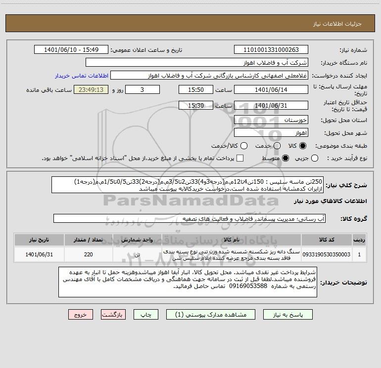Click the چاپ print button
This screenshot has width=381, height=368.
click(x=146, y=315)
